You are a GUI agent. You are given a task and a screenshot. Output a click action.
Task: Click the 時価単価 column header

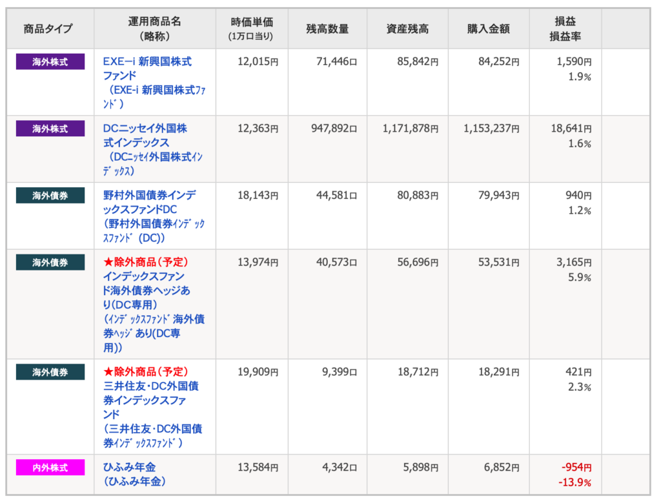(x=252, y=28)
